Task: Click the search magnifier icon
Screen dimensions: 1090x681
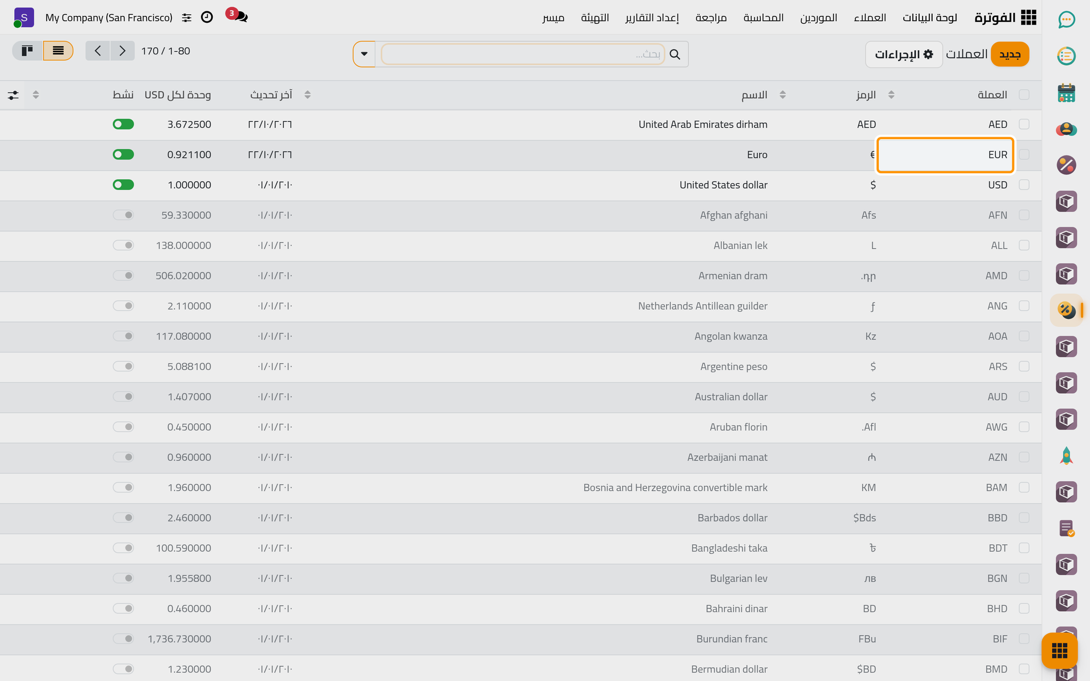Action: 675,54
